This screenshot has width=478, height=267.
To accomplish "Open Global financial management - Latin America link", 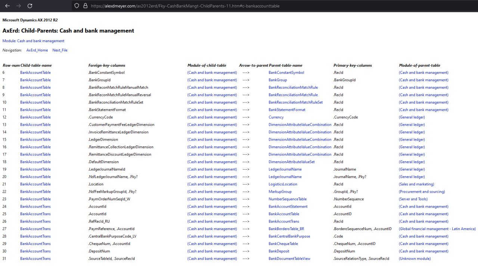I will [437, 229].
